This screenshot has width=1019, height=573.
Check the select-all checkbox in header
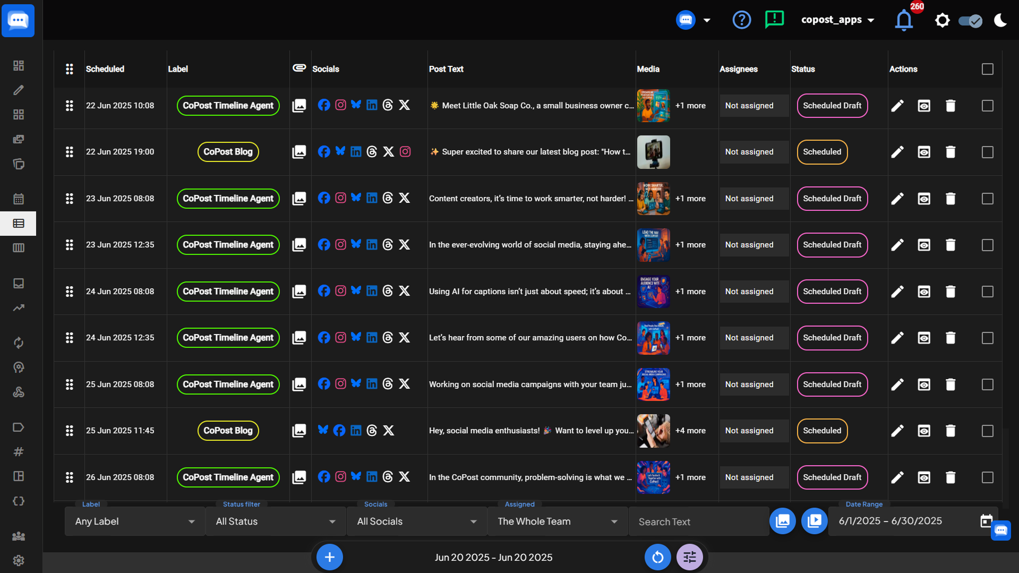(987, 69)
